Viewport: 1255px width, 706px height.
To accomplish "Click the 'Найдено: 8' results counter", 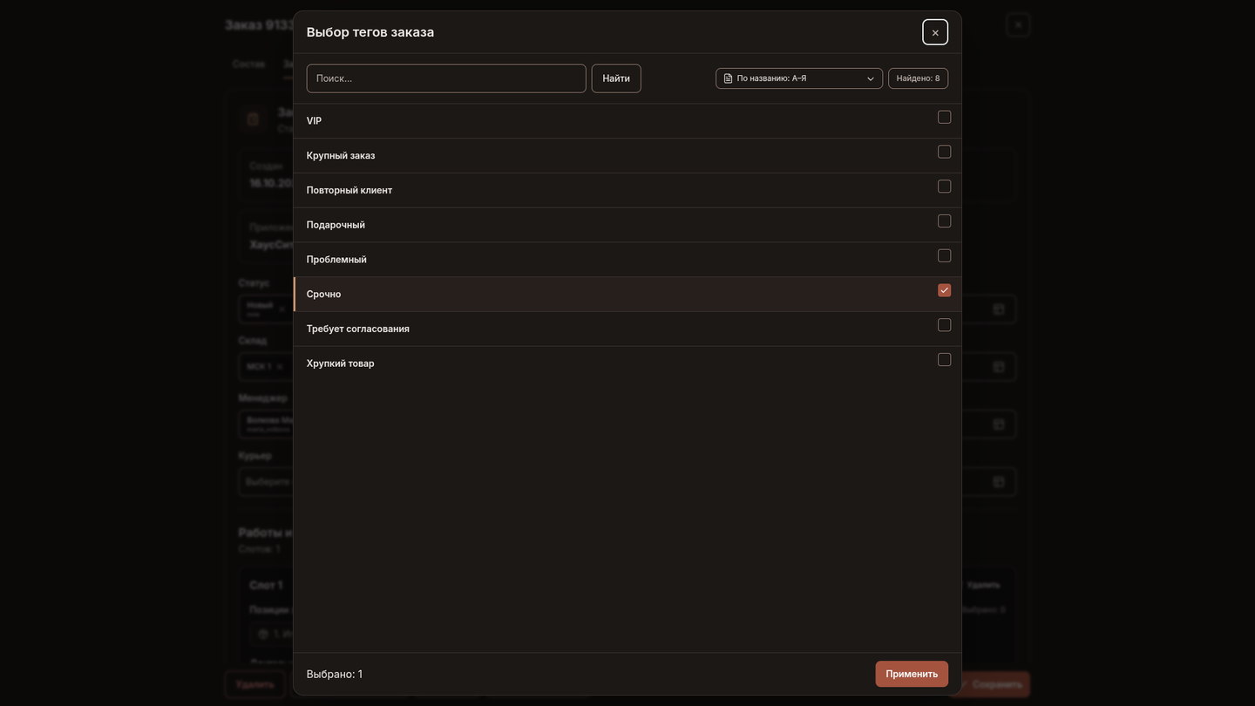I will click(918, 78).
